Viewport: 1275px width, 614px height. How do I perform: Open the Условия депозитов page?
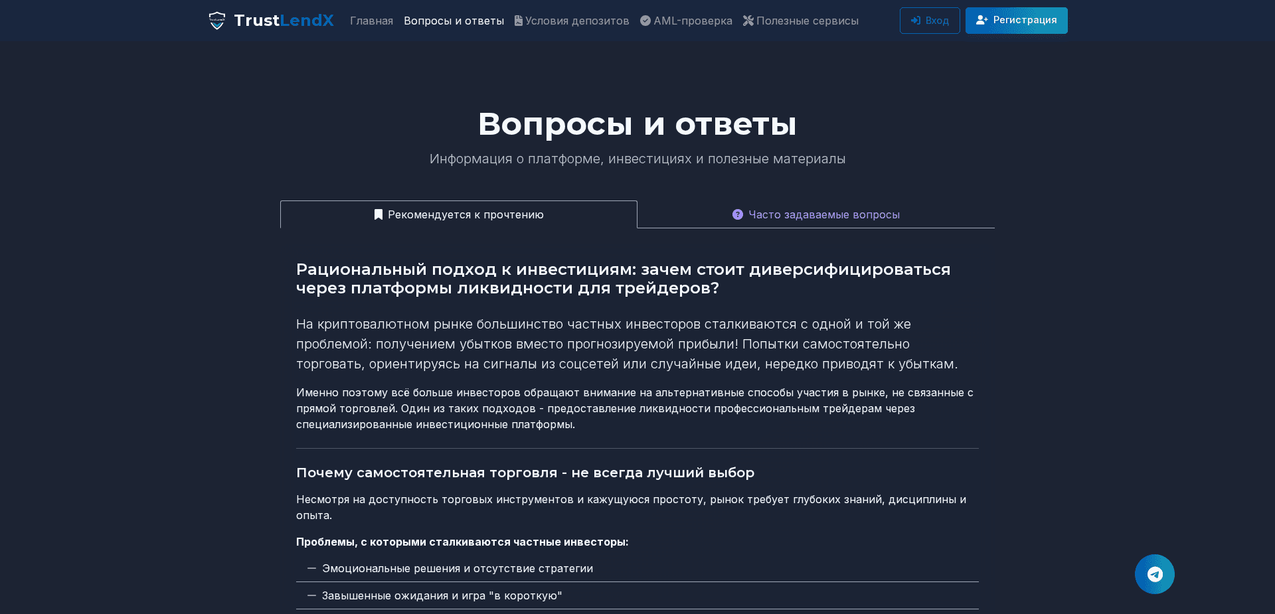577,21
